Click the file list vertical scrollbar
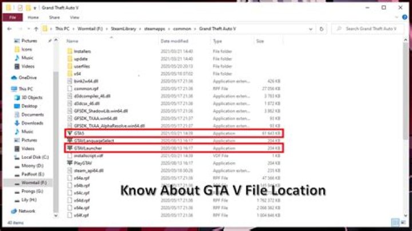412x231 pixels. coord(407,114)
